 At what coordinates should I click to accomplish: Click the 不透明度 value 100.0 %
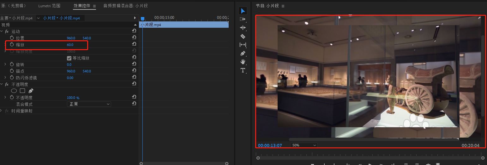coord(73,98)
